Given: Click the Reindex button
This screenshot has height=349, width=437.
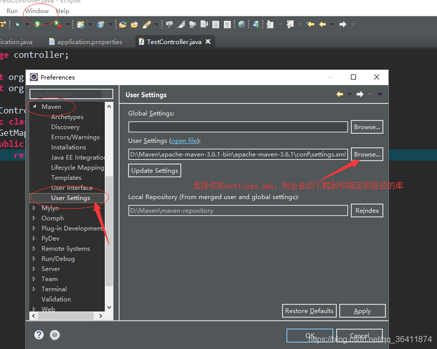Looking at the screenshot, I should [x=367, y=210].
